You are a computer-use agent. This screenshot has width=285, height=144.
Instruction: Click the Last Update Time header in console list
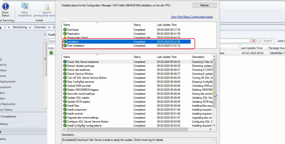coord(254,48)
